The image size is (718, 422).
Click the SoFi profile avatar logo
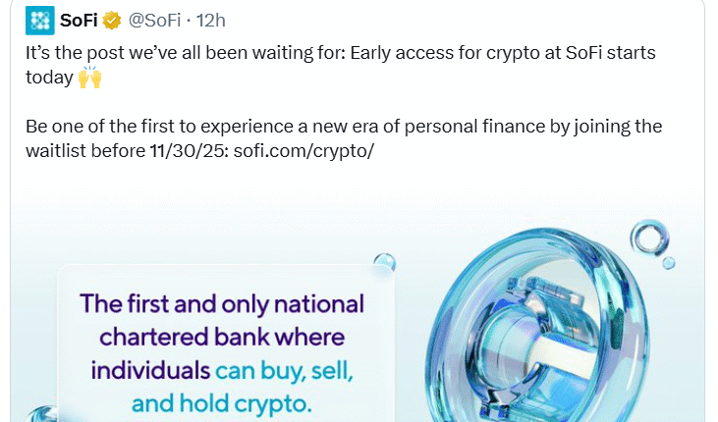pyautogui.click(x=39, y=19)
